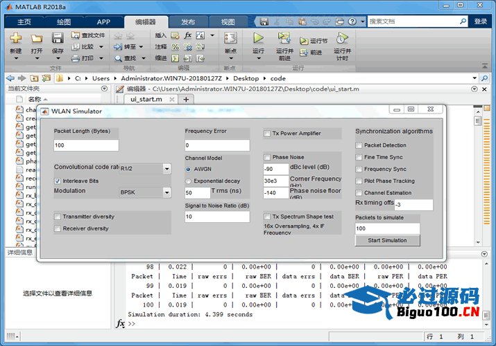Click the uncomment icon
The height and width of the screenshot is (346, 496).
[188, 46]
